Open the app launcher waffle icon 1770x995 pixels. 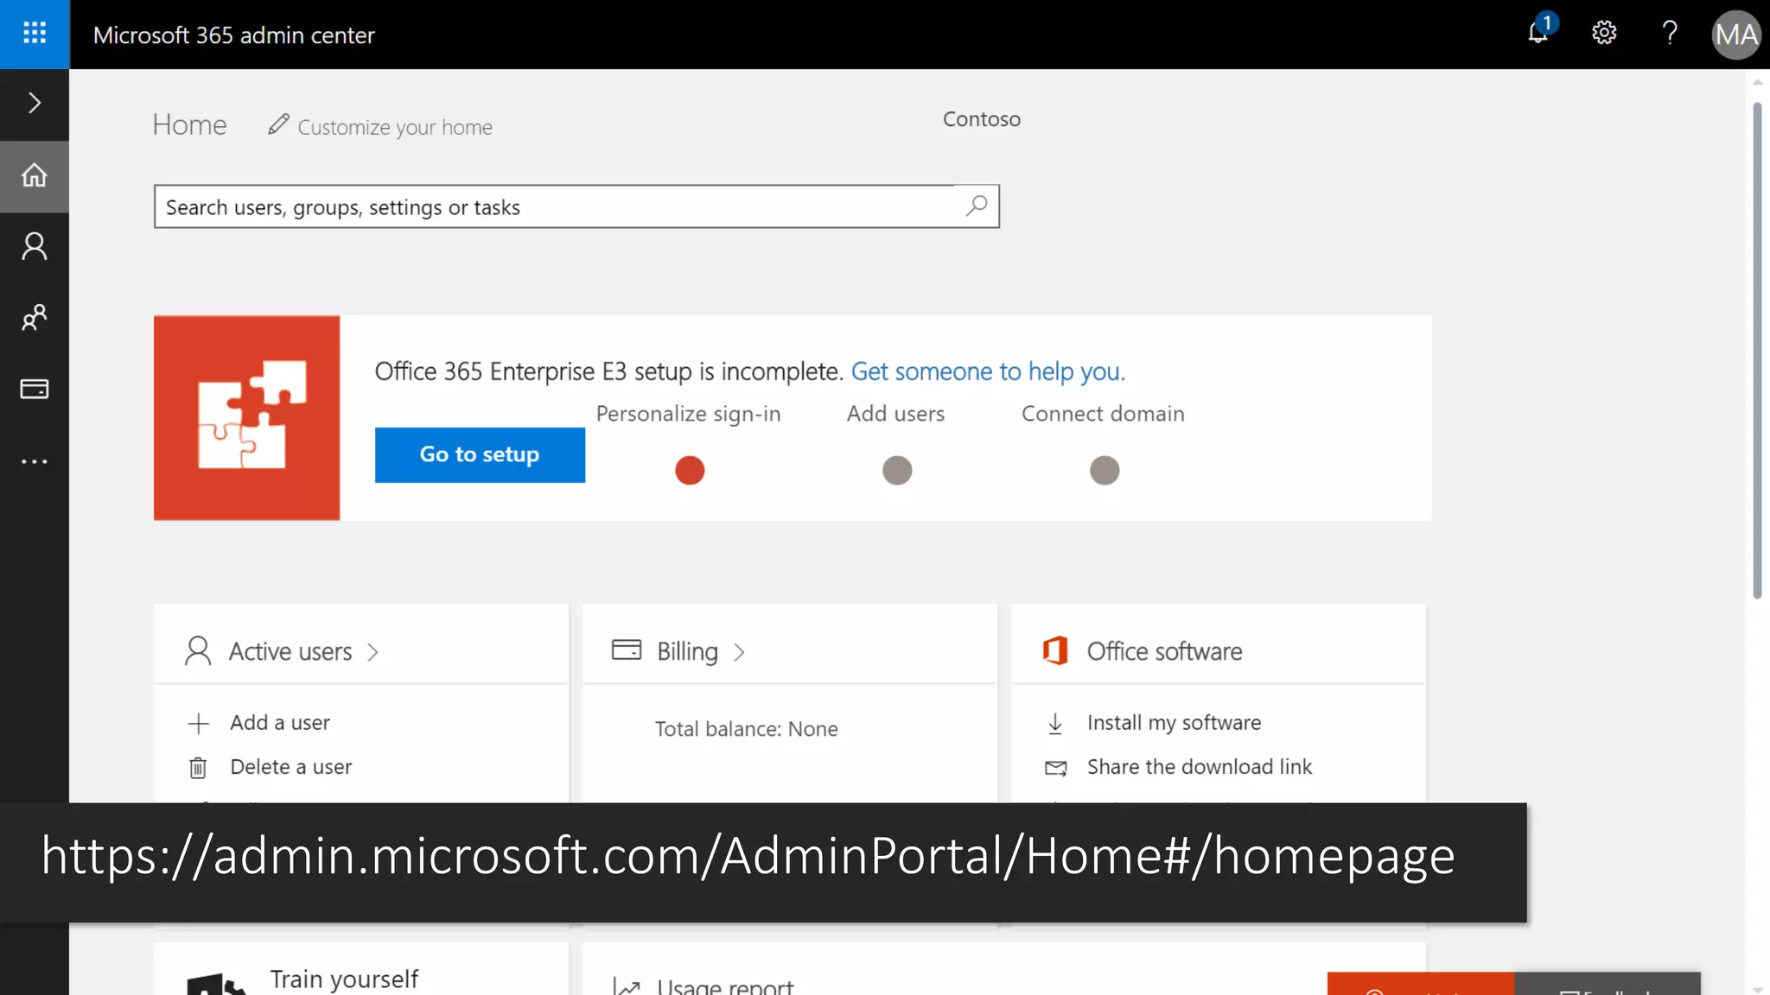tap(35, 34)
